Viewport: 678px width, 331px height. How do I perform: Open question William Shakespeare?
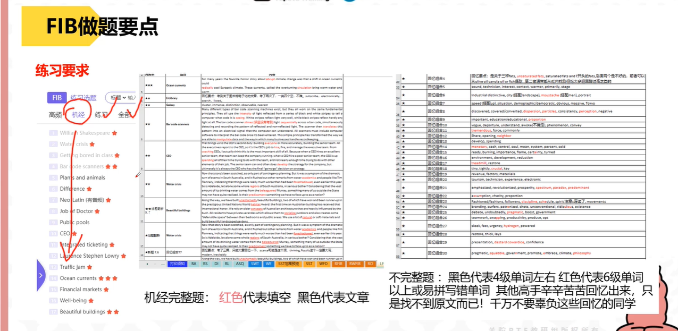point(85,133)
